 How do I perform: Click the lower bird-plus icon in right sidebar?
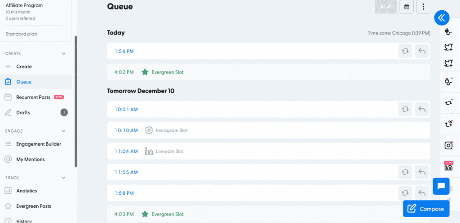click(x=448, y=63)
